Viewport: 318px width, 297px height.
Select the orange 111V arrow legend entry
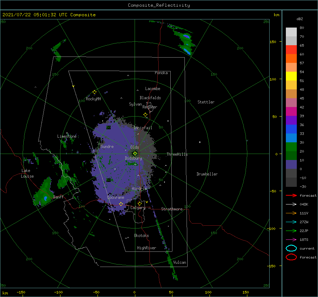pyautogui.click(x=291, y=213)
